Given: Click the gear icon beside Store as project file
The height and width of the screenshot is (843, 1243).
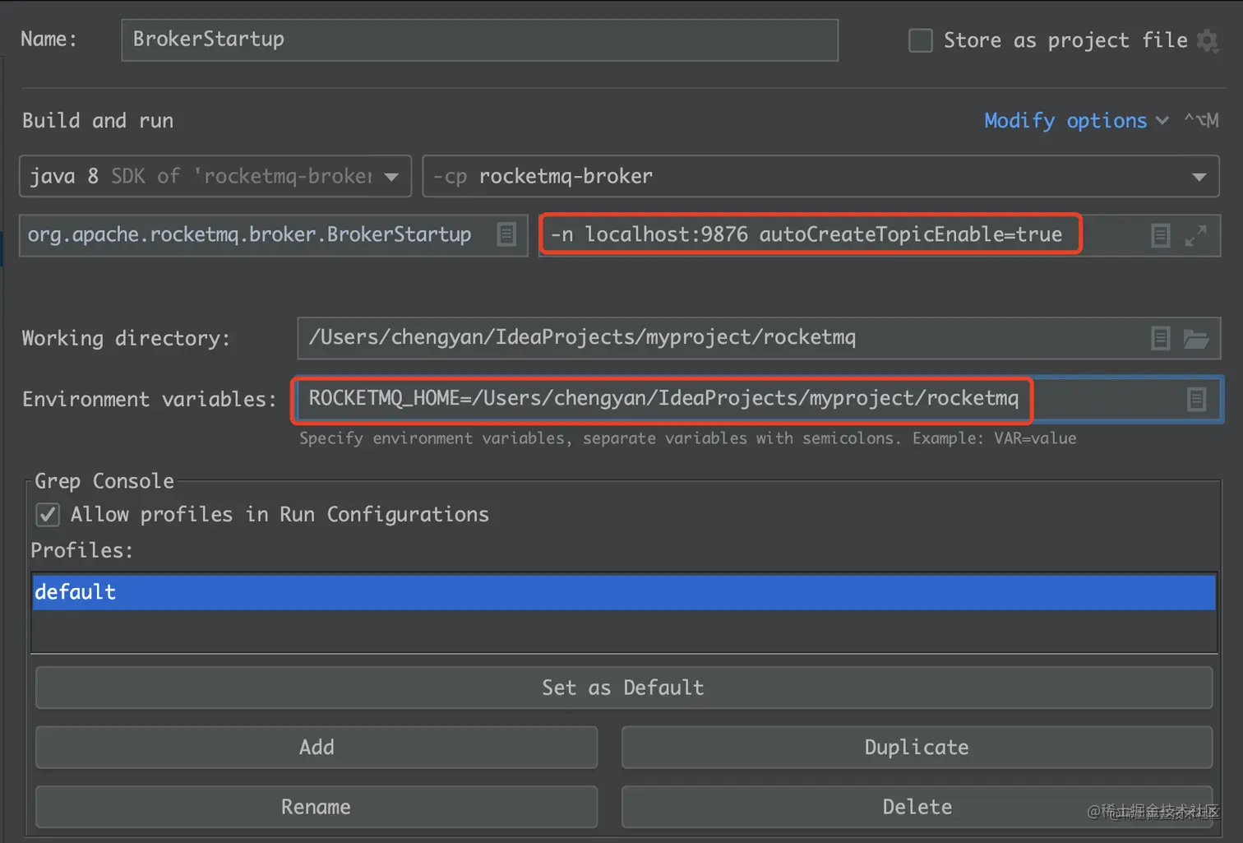Looking at the screenshot, I should tap(1207, 40).
